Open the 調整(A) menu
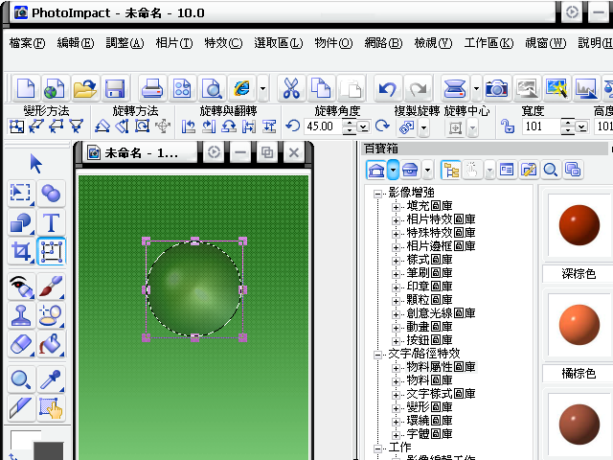The height and width of the screenshot is (460, 613). point(125,43)
